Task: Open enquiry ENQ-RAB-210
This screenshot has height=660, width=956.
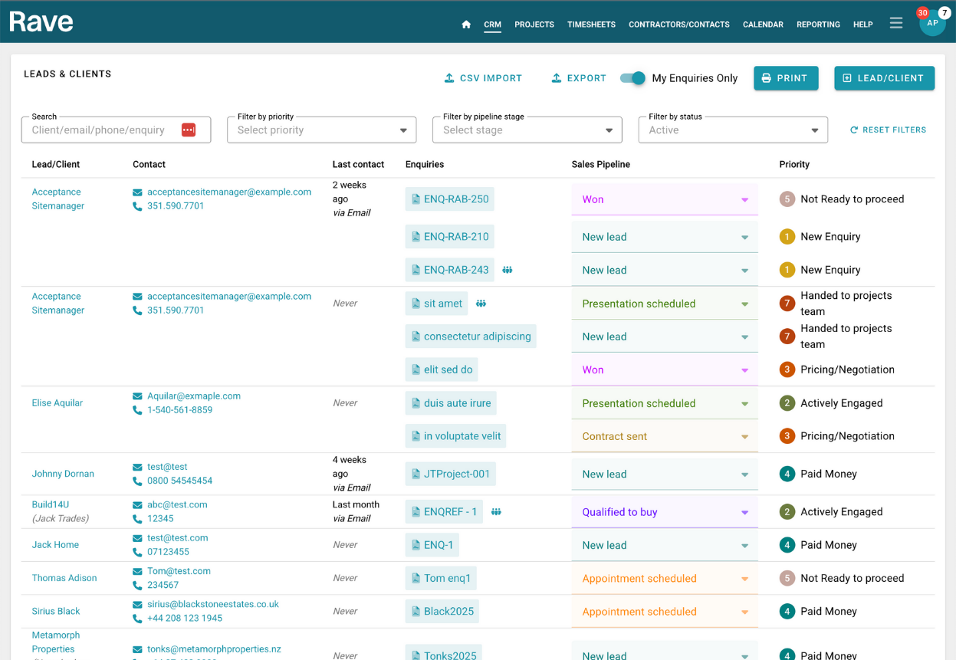Action: click(x=449, y=237)
